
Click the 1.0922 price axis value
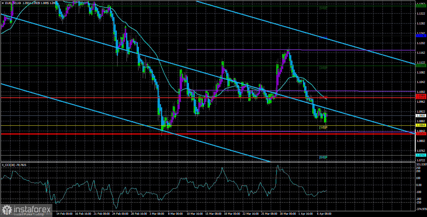[x=421, y=111]
